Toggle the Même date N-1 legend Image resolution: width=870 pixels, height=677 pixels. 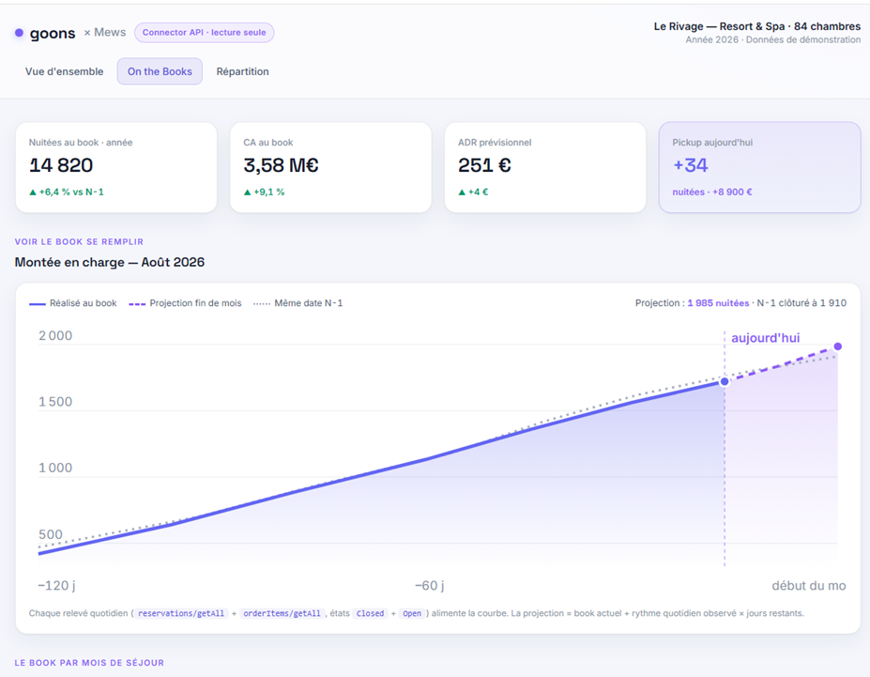[x=298, y=303]
